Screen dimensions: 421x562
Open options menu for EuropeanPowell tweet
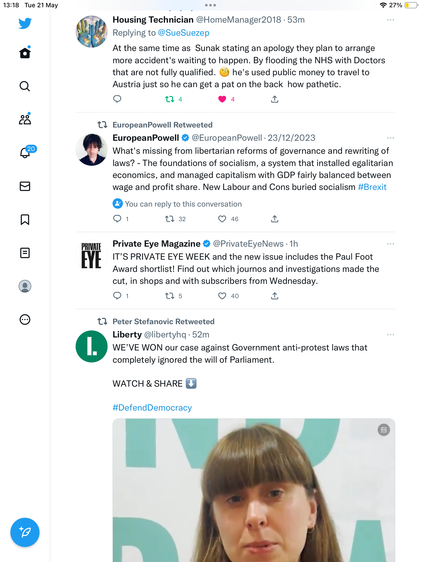[390, 138]
